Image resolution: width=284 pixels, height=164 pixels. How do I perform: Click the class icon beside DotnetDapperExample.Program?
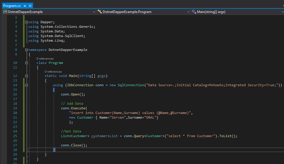point(100,12)
